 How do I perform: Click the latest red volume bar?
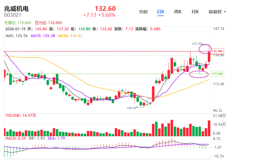click(209, 128)
